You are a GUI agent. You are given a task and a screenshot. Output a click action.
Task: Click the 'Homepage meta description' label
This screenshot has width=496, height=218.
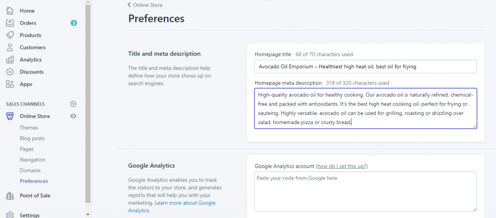click(x=288, y=83)
